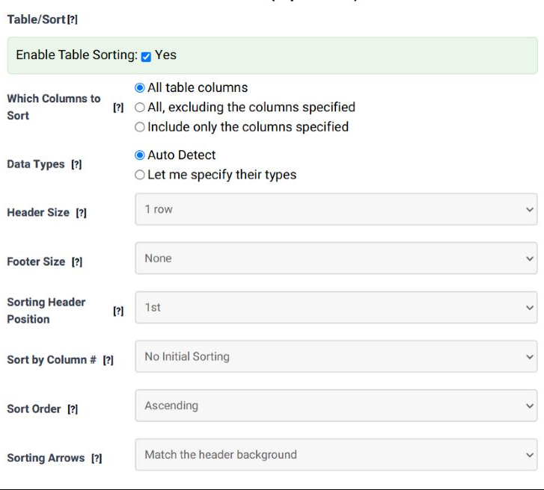Viewport: 544px width, 490px height.
Task: Open help for Sorting Header Position
Action: click(x=118, y=311)
